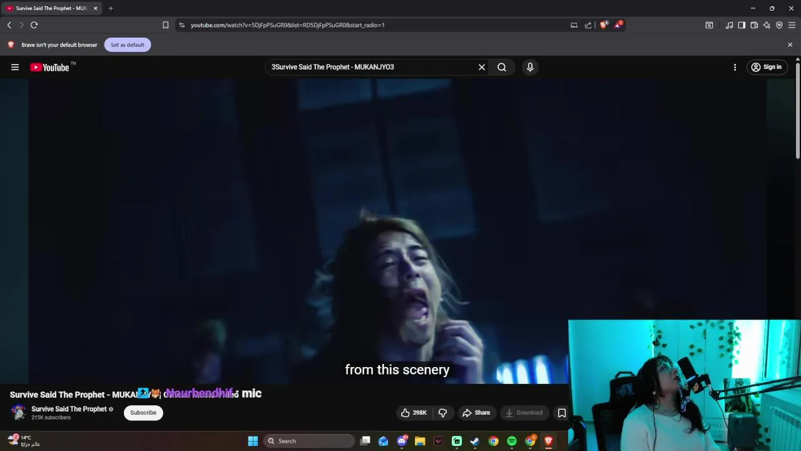Viewport: 801px width, 451px height.
Task: View site information icon in address bar
Action: coord(181,25)
